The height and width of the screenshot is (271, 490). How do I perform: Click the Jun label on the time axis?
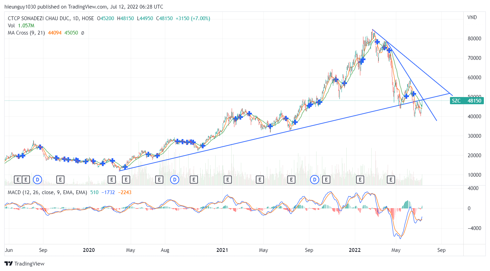(9, 250)
